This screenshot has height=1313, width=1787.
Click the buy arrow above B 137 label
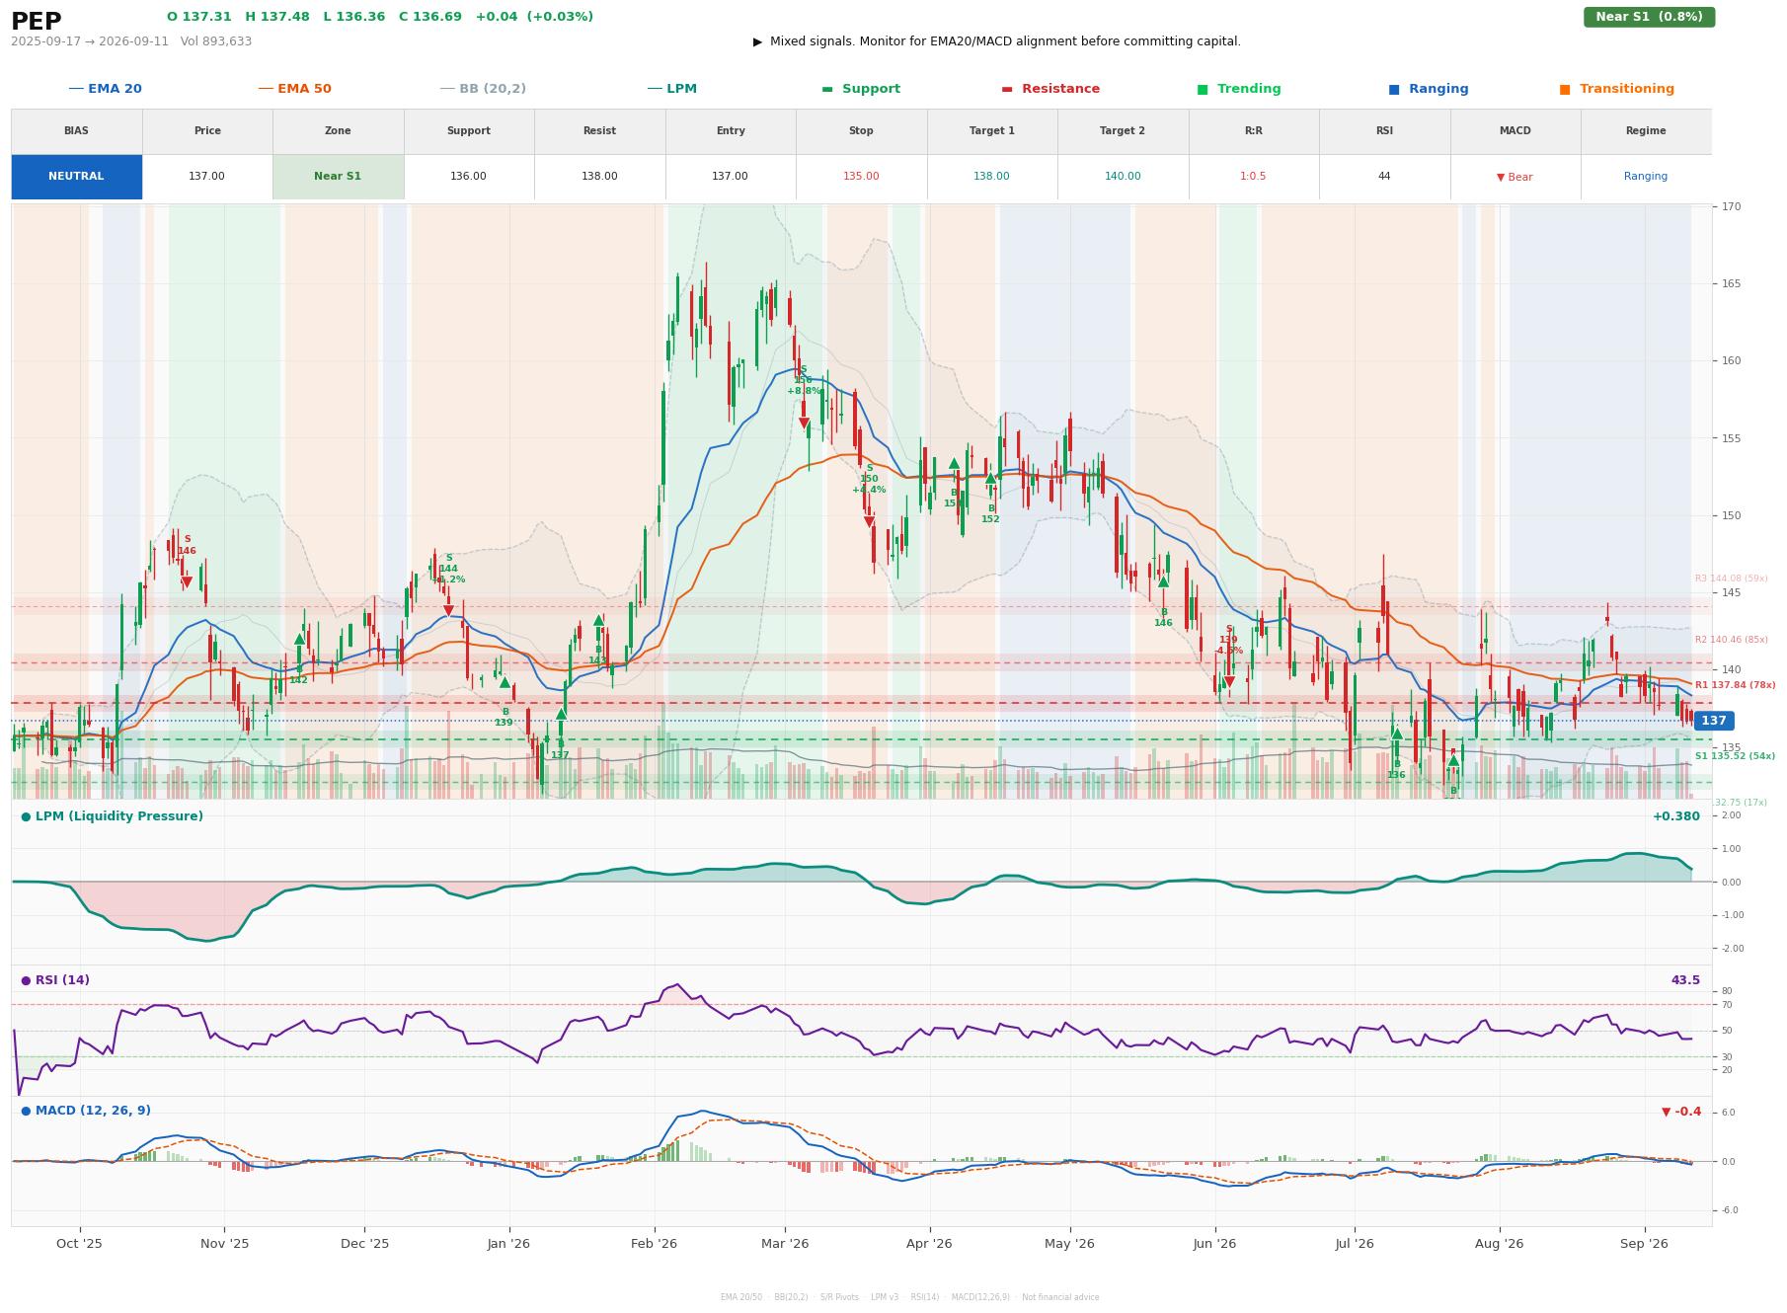(x=561, y=714)
